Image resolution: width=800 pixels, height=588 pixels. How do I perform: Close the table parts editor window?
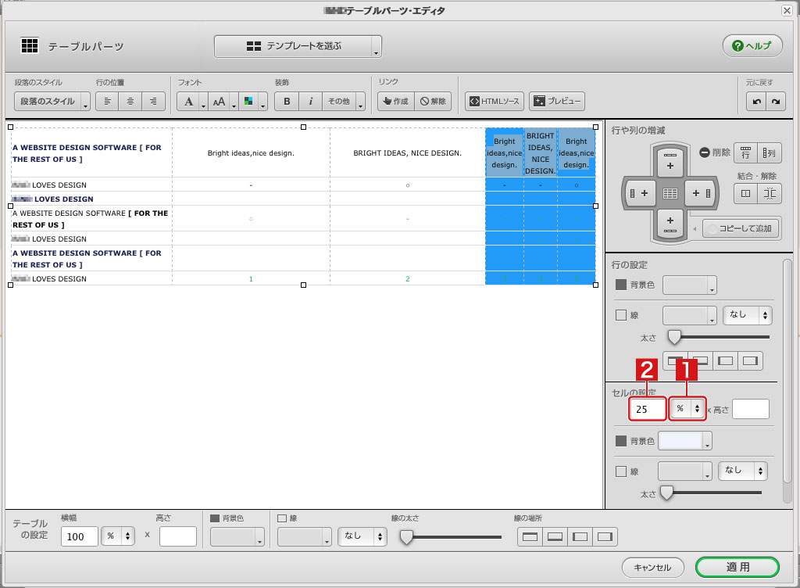[787, 10]
